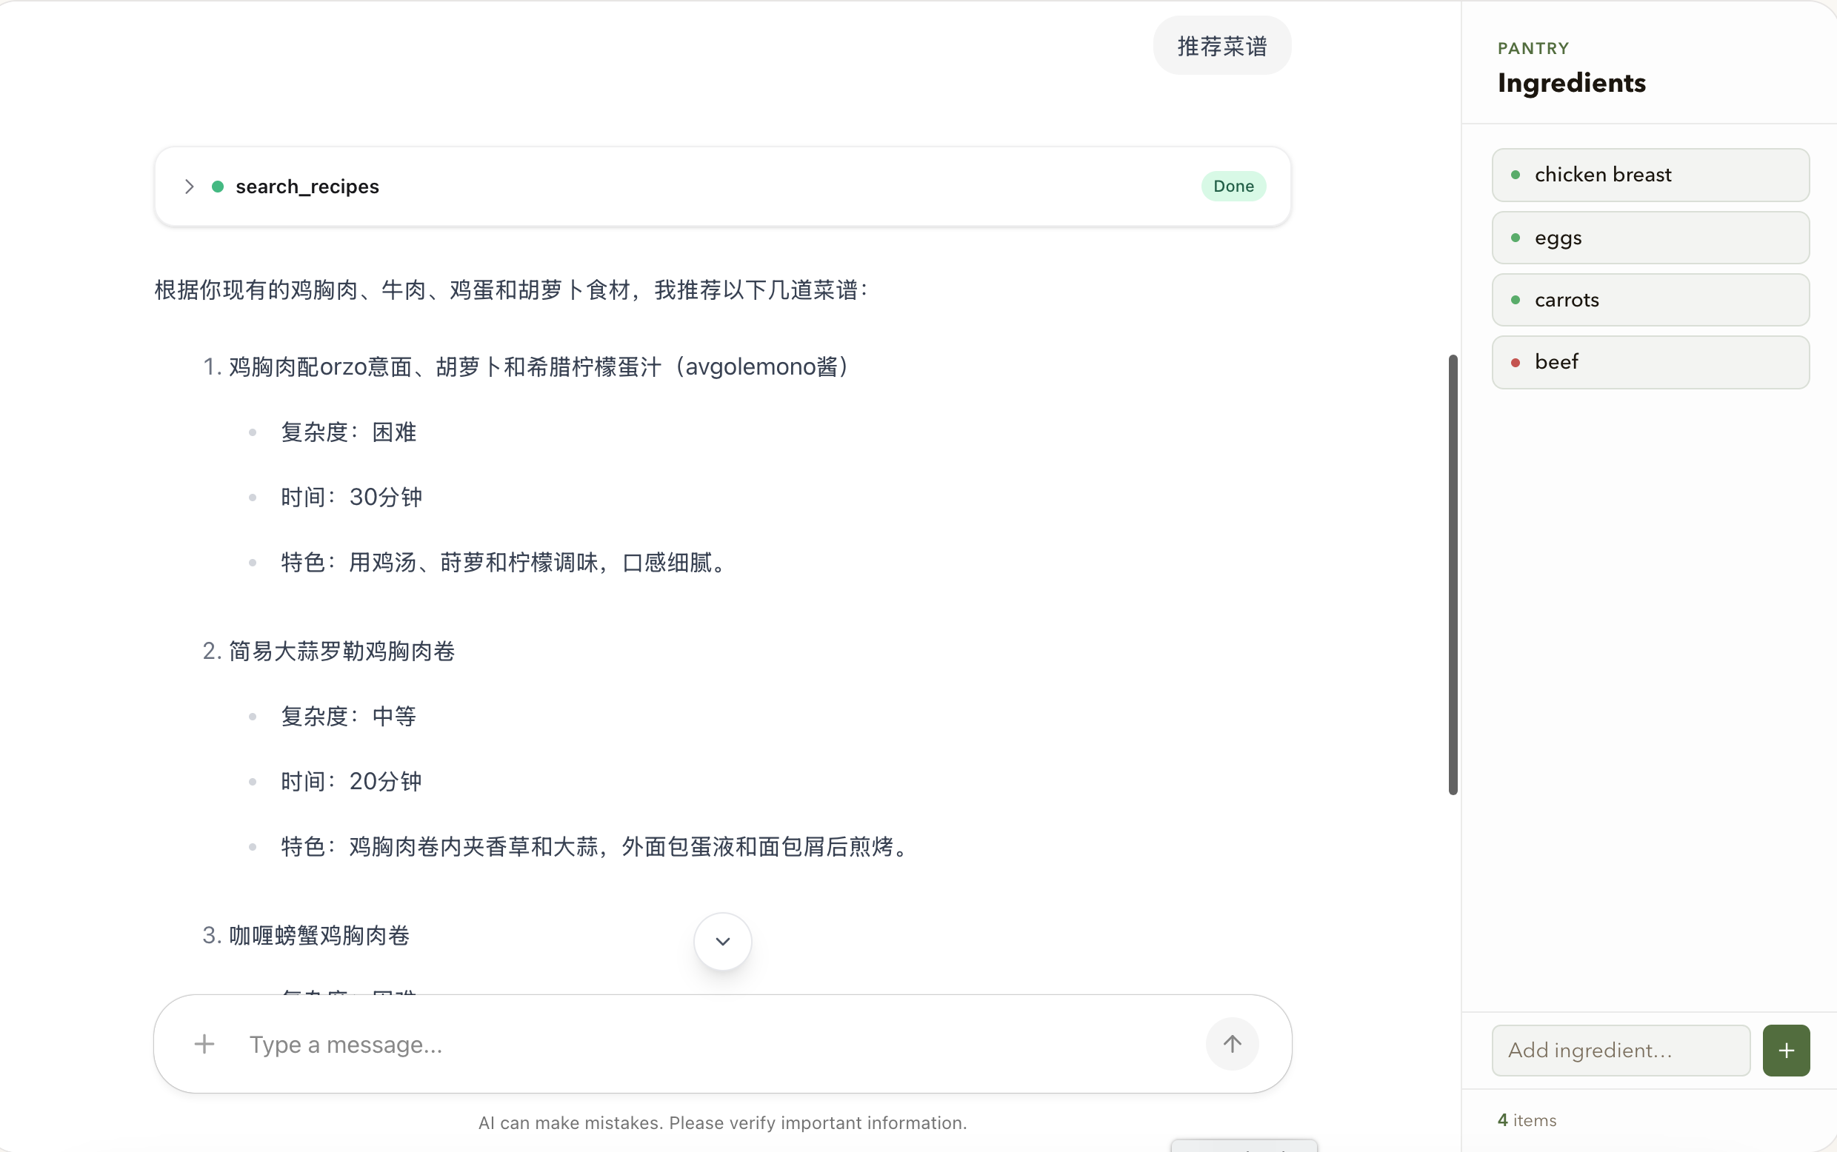Open the attachment plus icon in message box
This screenshot has height=1152, width=1837.
pos(204,1044)
